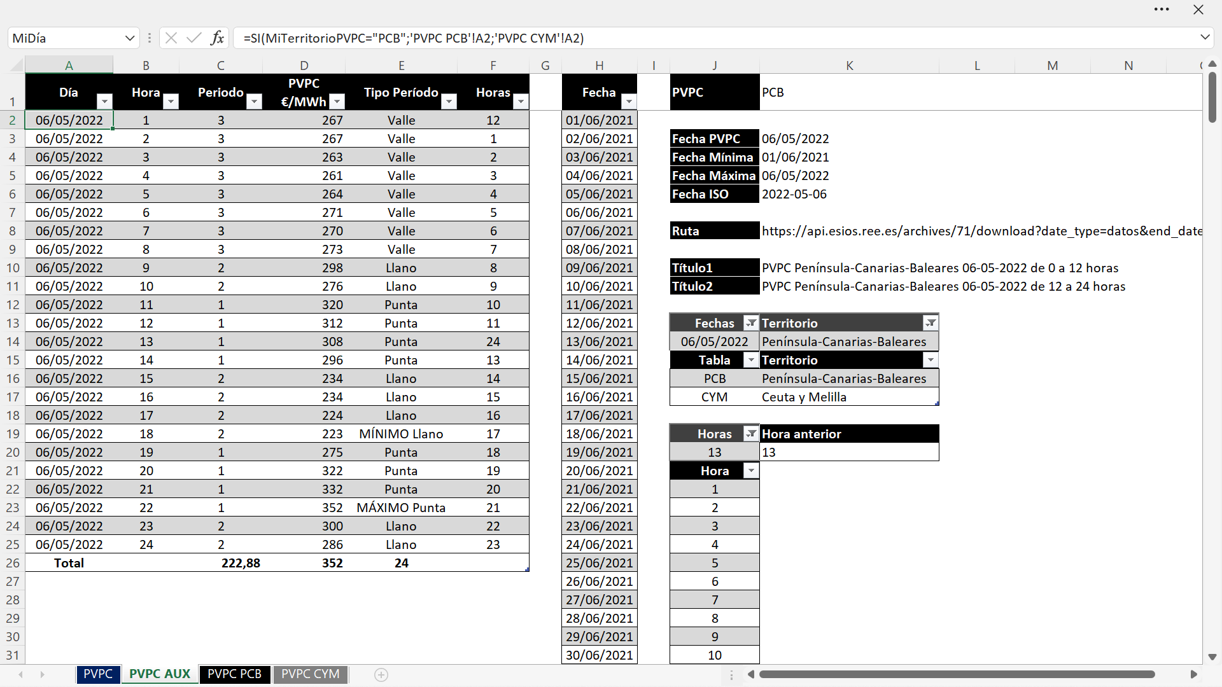Select the PVPC sheet tab
This screenshot has width=1222, height=687.
(x=98, y=674)
